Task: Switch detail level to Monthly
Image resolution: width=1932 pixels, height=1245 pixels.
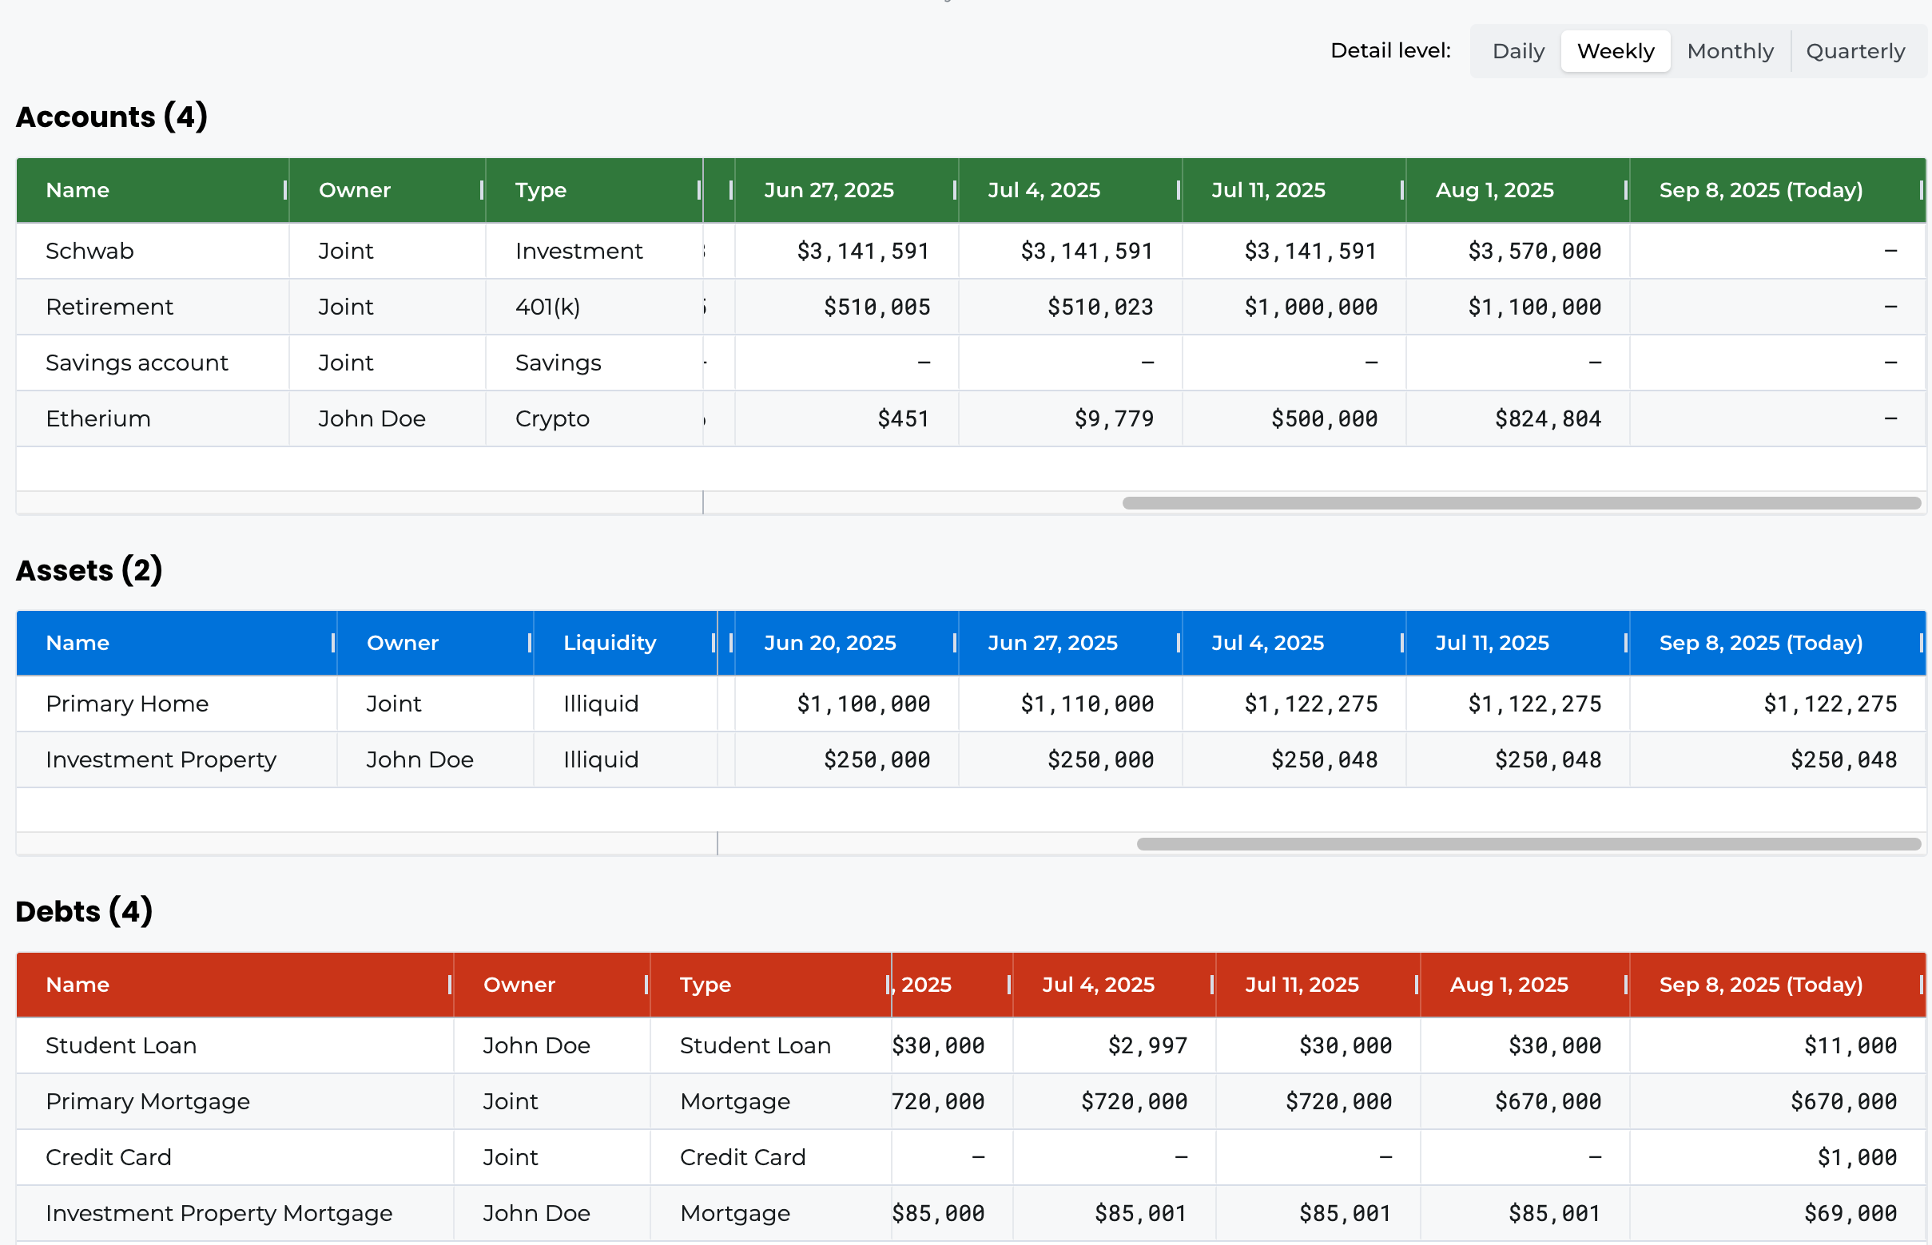Action: pos(1729,51)
